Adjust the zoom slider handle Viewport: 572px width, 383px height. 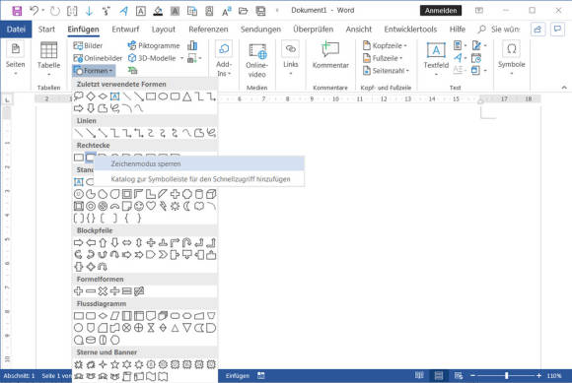click(x=506, y=375)
